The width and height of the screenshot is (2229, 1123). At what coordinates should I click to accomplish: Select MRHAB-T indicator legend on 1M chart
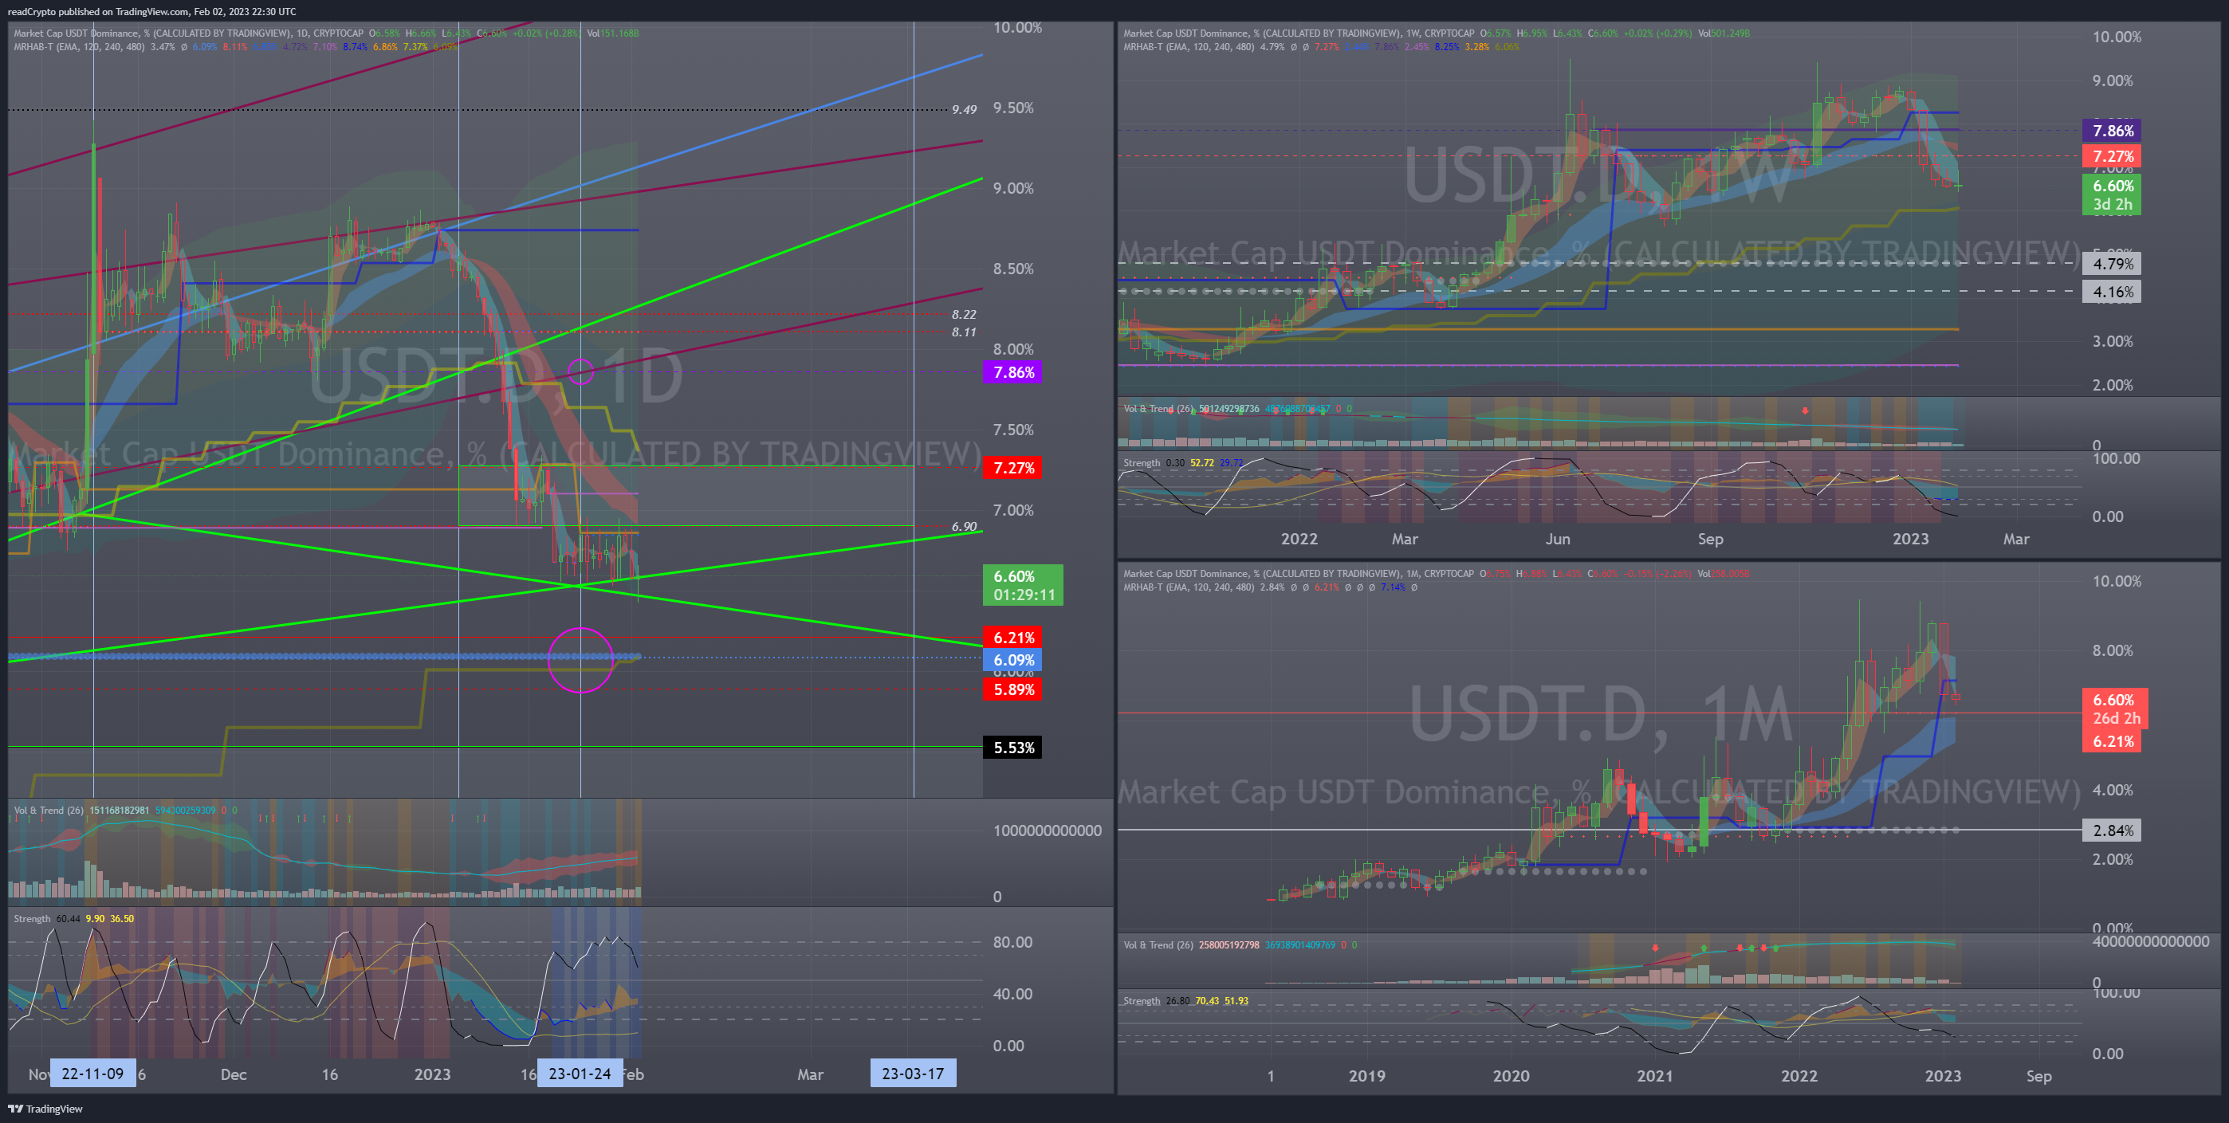coord(1270,587)
